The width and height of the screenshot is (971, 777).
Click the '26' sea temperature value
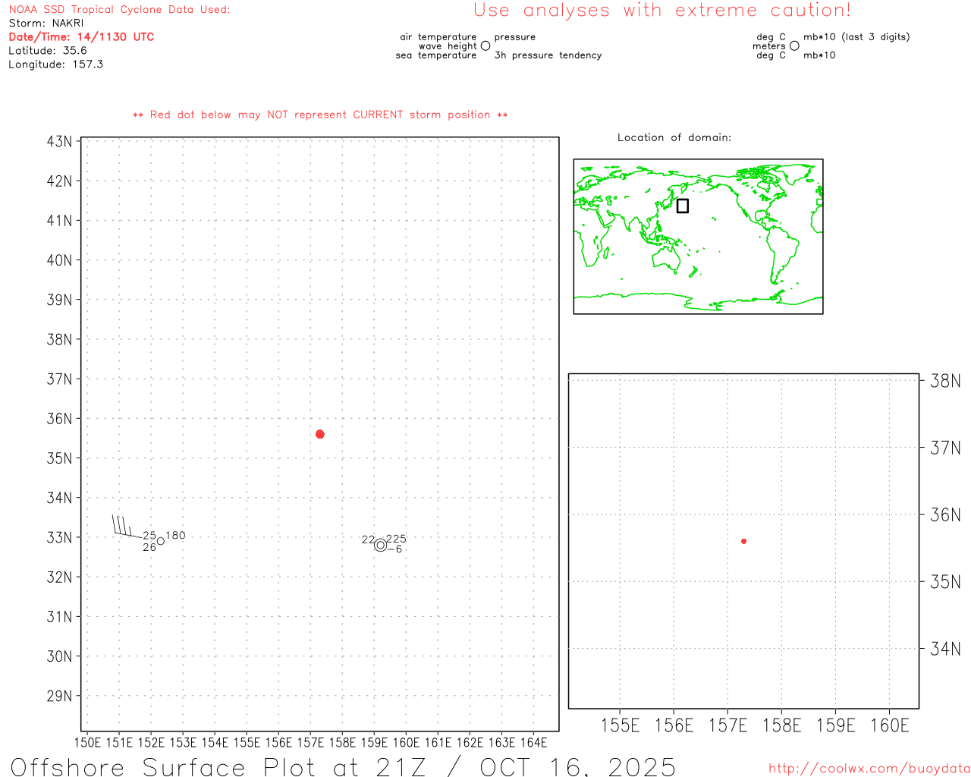pyautogui.click(x=149, y=547)
